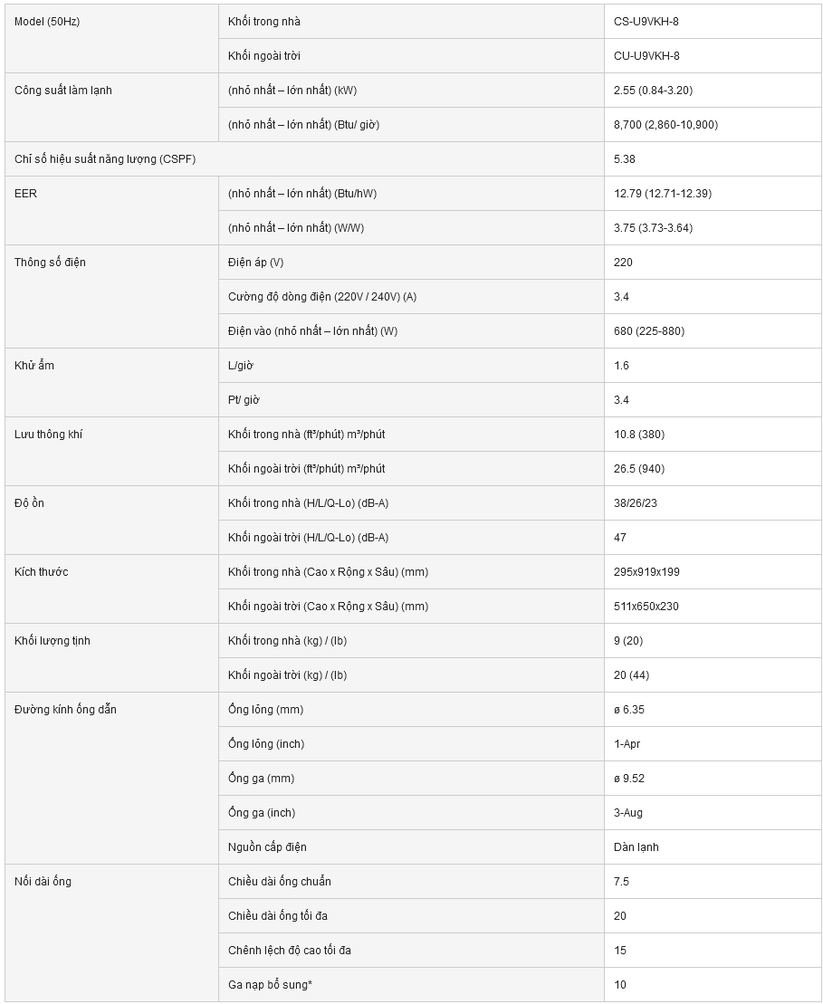
Task: Click the "Khối lượng tịnh" row header
Action: pos(53,641)
